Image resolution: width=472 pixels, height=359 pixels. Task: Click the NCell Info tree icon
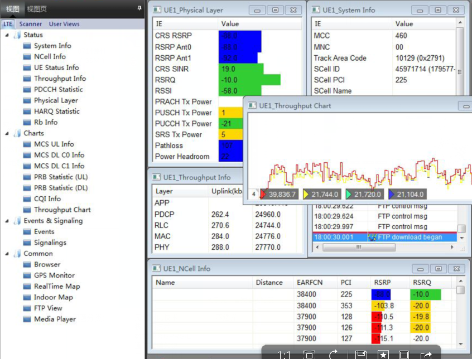tap(27, 57)
